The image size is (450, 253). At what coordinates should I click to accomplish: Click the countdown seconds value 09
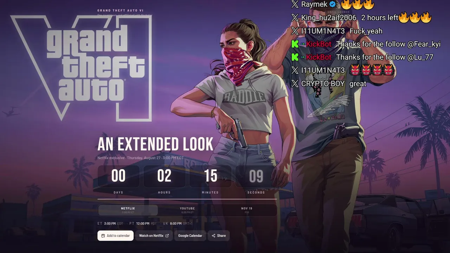tap(256, 176)
